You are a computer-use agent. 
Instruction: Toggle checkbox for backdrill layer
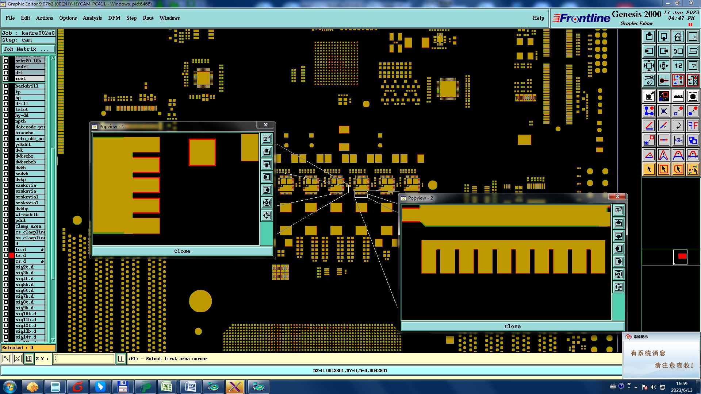[6, 86]
